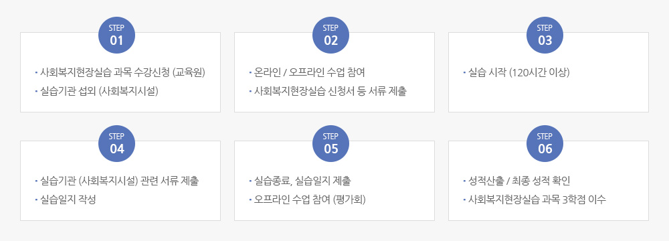Click '사회복지현장실습 신청서 등 서류 제출' line

[330, 92]
